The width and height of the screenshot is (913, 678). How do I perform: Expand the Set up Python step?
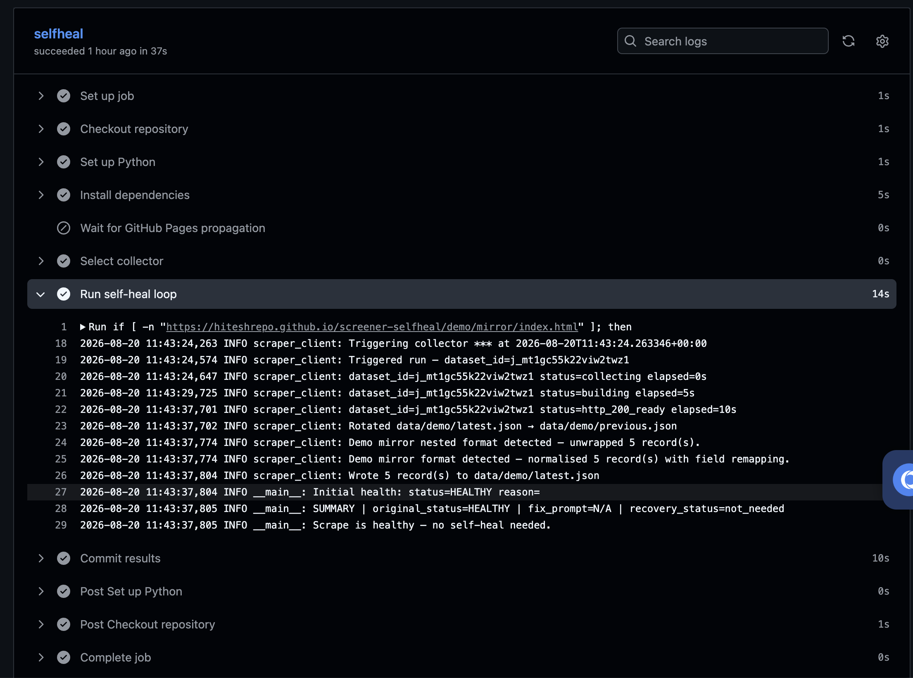(41, 162)
